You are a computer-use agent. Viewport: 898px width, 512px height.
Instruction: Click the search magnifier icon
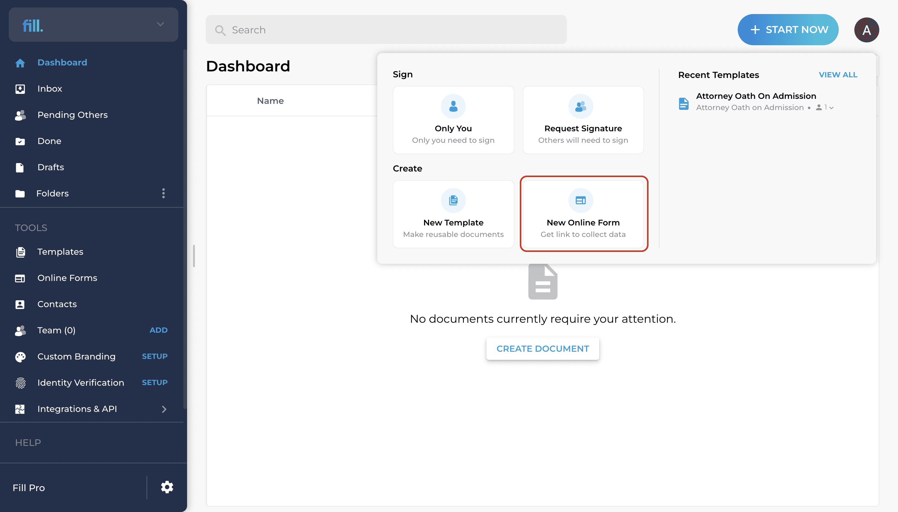pos(220,30)
